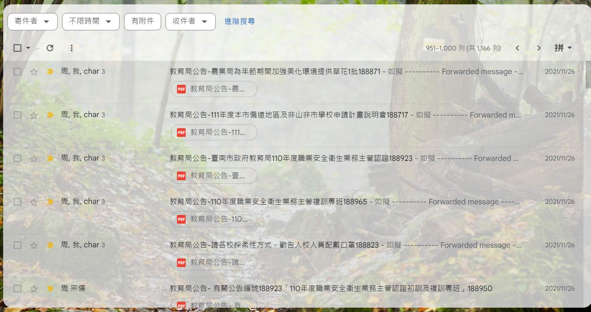Expand the 寄件者 filter dropdown

point(32,21)
